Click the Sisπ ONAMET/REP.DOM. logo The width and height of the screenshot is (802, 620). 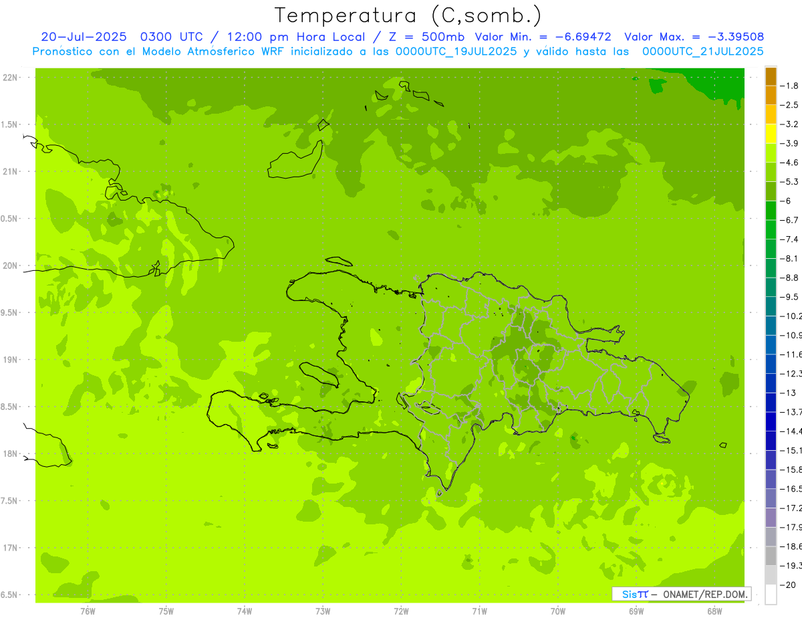tap(681, 594)
